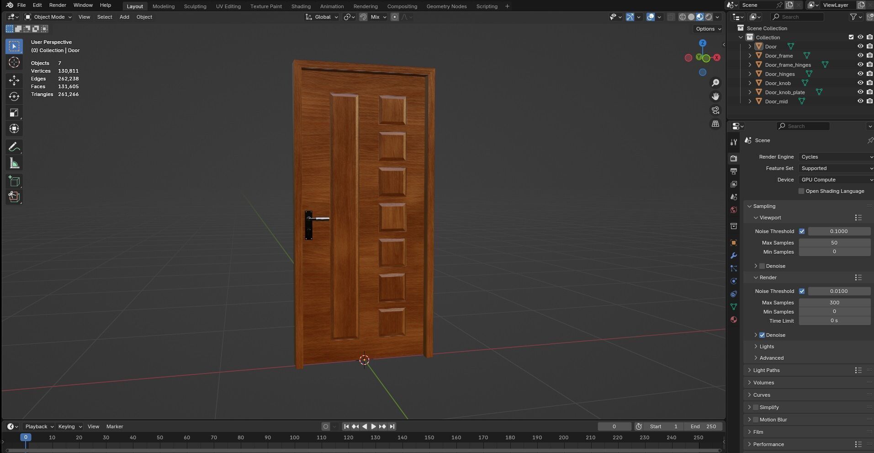Toggle Render Noise Threshold checkbox

pyautogui.click(x=802, y=291)
